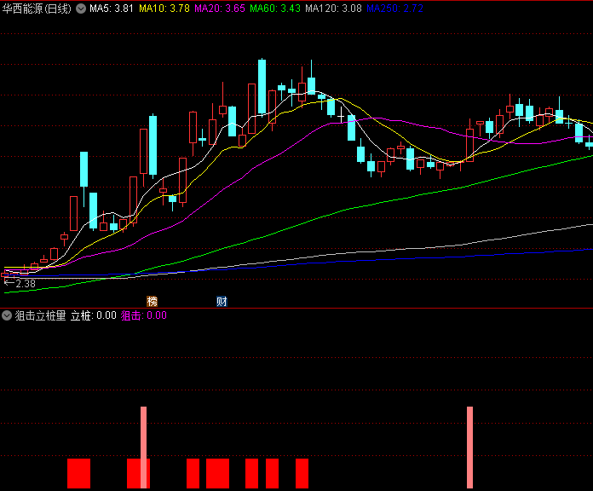
Task: Select the tall pink bar beside 2.38 low
Action: 144,448
